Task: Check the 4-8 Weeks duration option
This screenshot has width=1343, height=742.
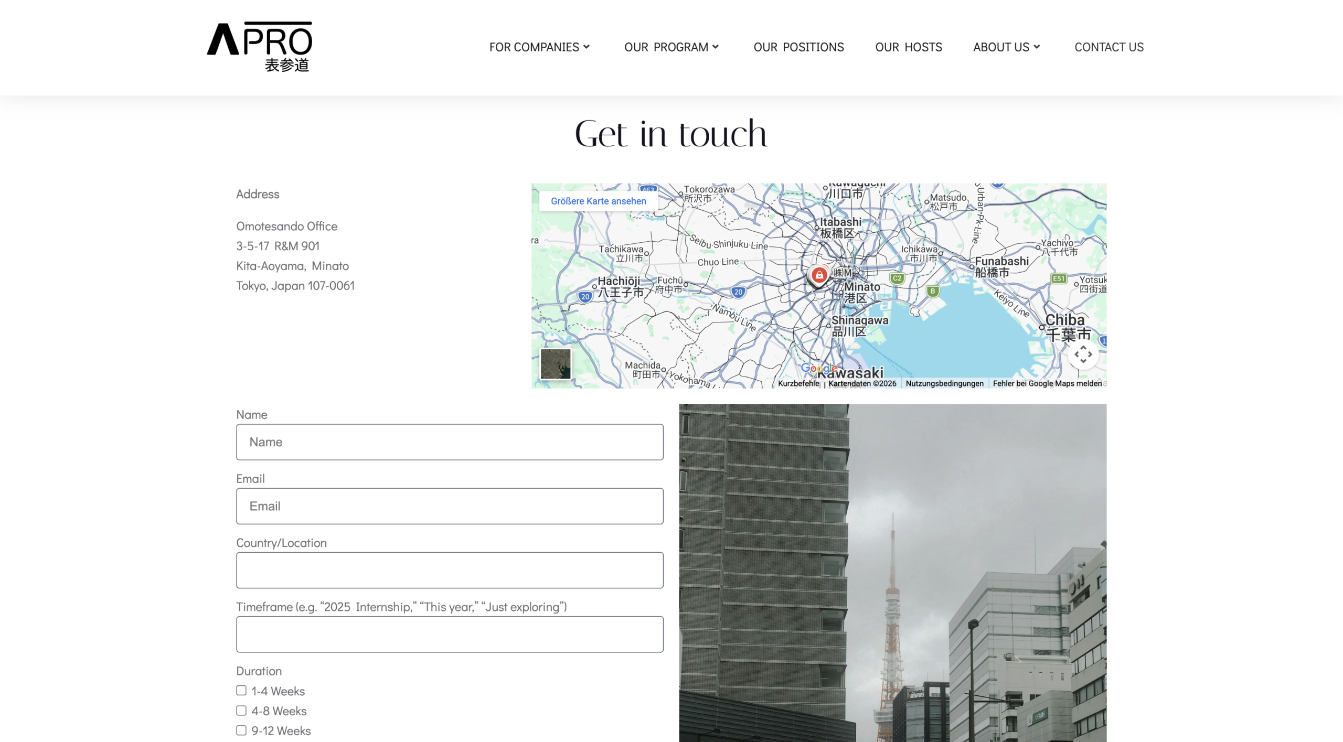Action: click(241, 711)
